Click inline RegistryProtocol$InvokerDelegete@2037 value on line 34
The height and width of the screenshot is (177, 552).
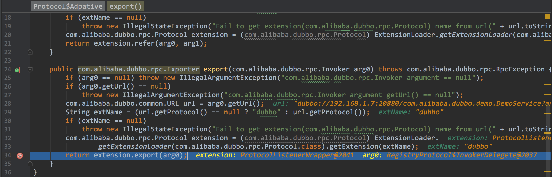click(462, 155)
